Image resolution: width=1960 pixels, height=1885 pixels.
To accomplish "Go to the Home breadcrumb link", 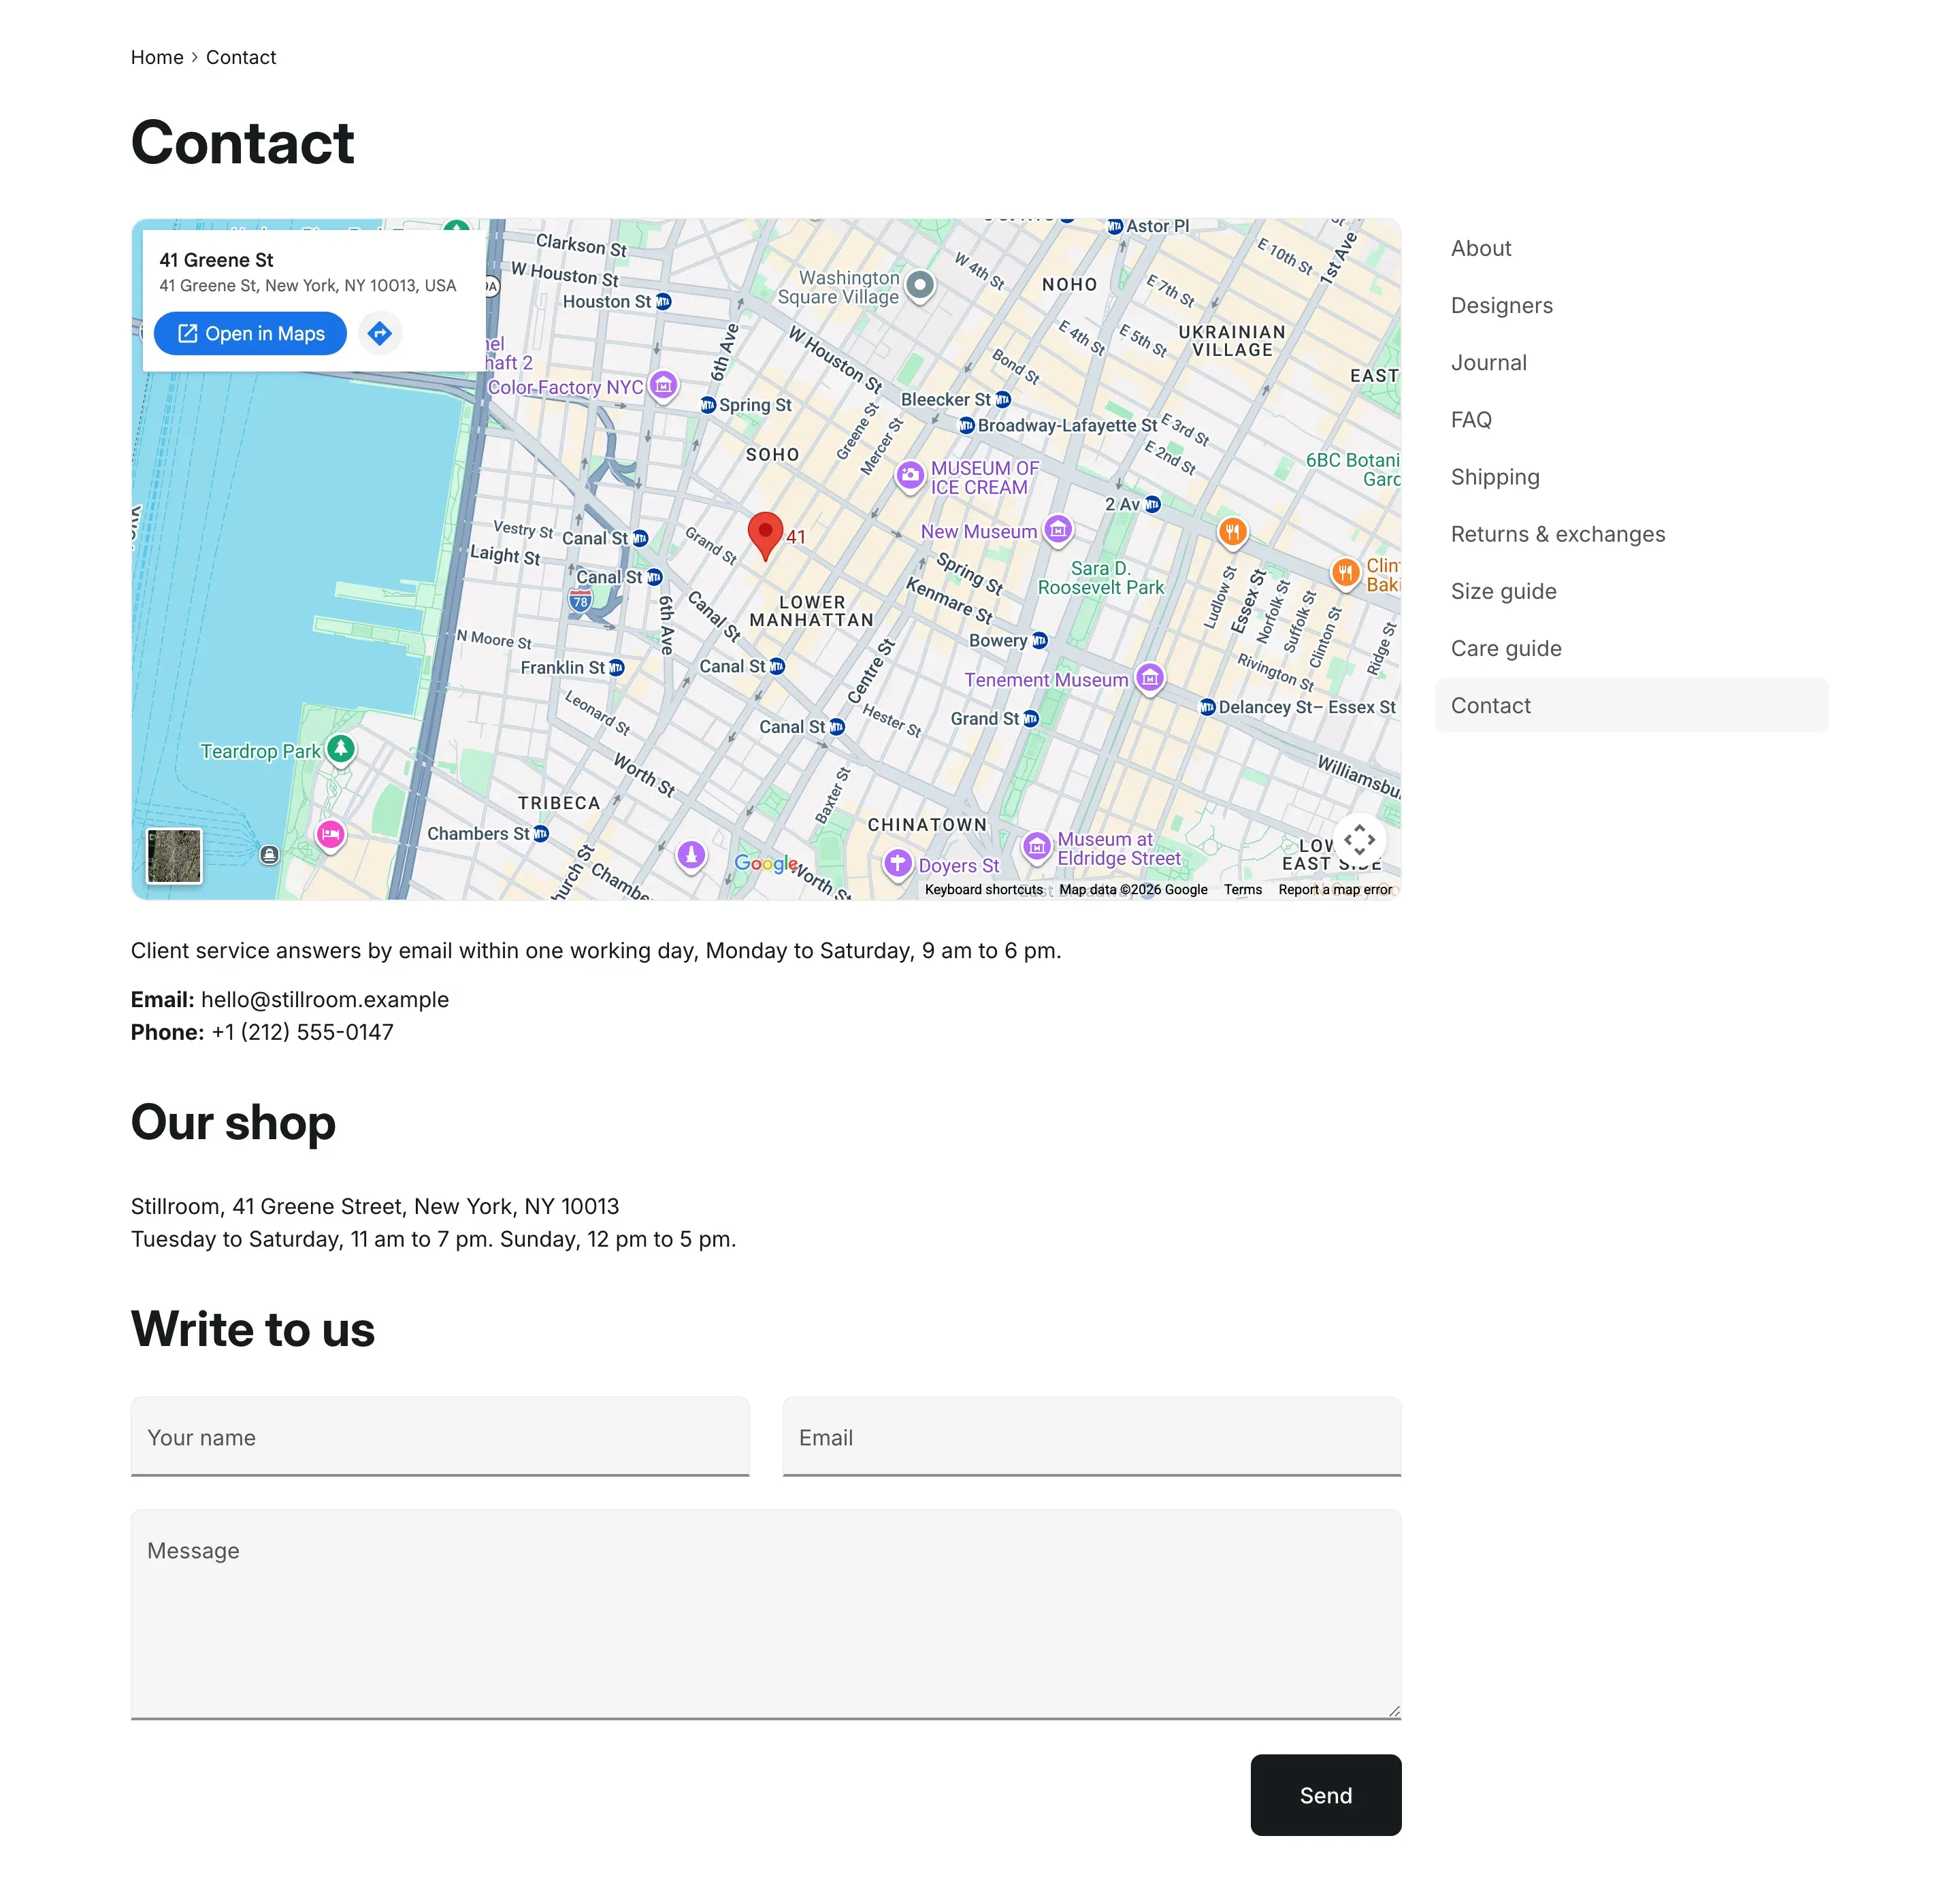I will (x=157, y=57).
